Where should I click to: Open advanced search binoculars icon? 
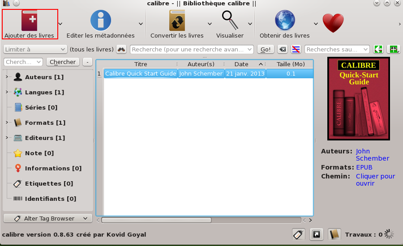coord(121,49)
